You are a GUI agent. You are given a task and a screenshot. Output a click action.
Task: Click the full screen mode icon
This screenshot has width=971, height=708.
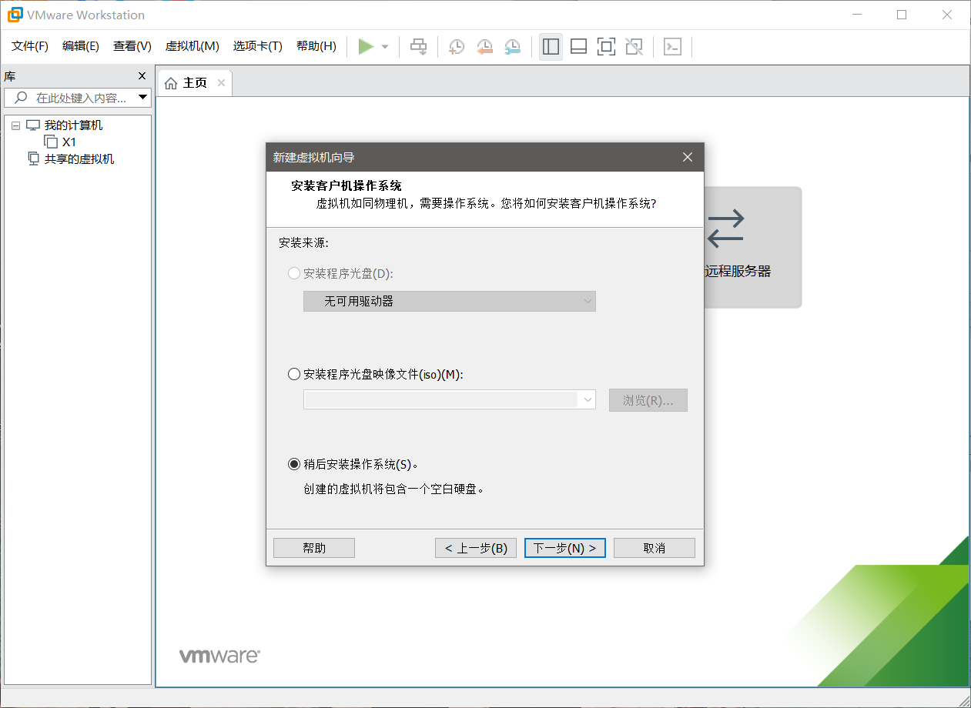tap(606, 47)
